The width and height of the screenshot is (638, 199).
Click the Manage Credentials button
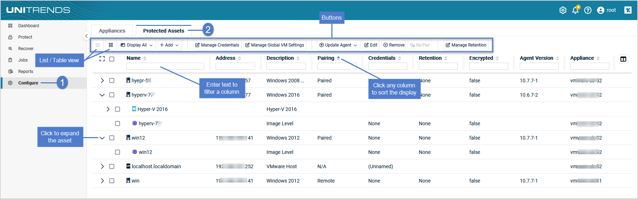pos(217,45)
